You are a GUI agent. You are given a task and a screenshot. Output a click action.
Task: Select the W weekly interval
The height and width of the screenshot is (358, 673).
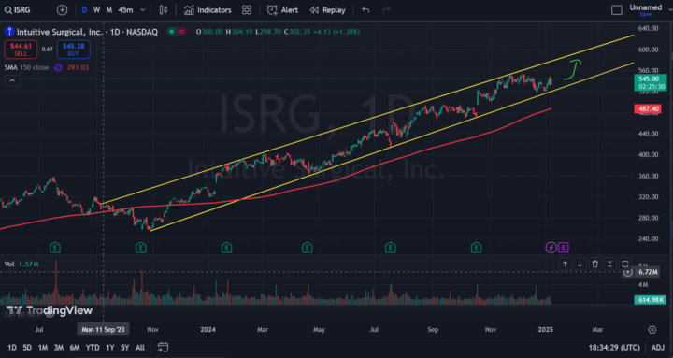(x=96, y=10)
